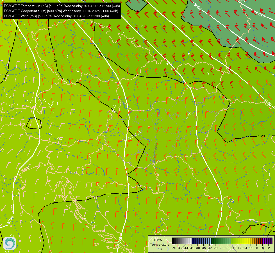The image size is (275, 253).
Task: Click the -5 label in the legend
Action: (263, 248)
